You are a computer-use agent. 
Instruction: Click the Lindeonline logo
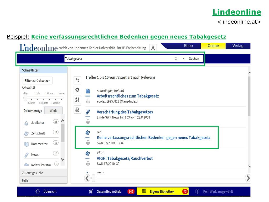tap(39, 48)
